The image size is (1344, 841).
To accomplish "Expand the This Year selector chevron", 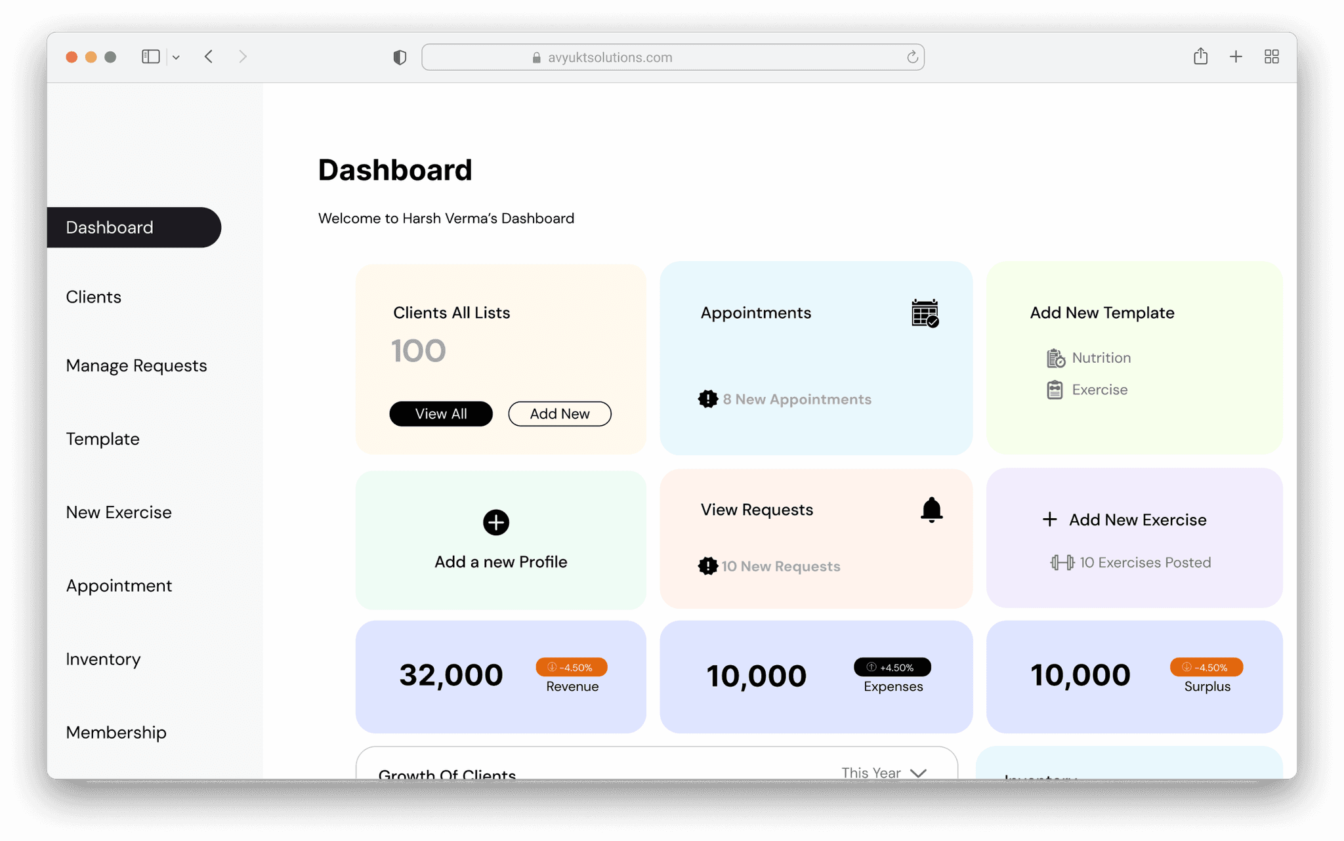I will click(x=921, y=773).
